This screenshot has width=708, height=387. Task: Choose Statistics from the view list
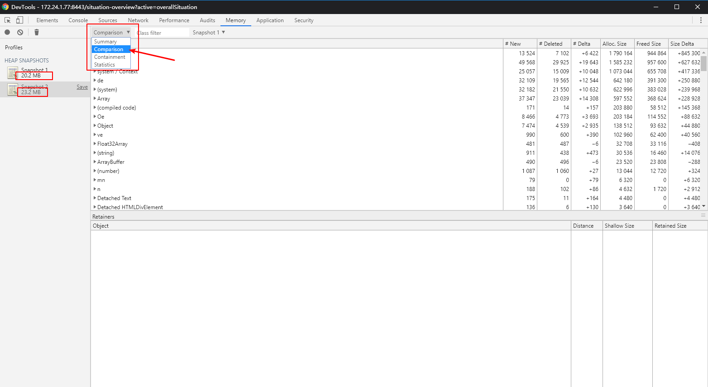tap(111, 65)
